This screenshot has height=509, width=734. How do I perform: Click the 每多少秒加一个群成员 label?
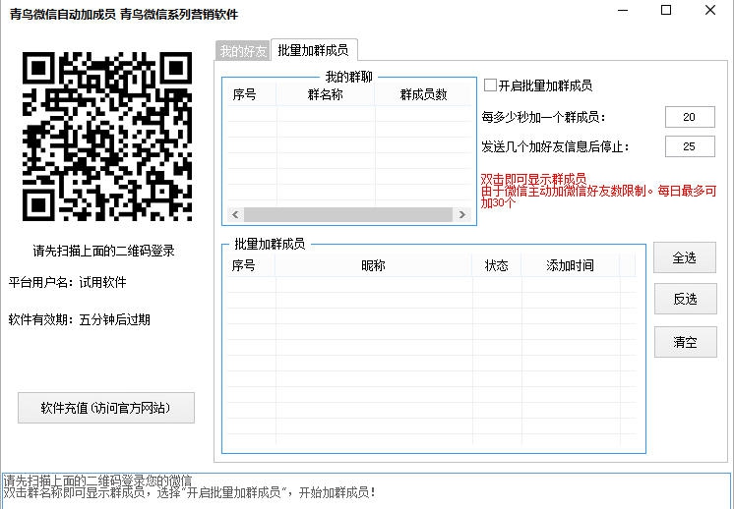tap(543, 117)
